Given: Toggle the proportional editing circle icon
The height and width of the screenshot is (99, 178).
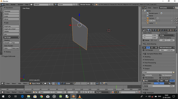Looking at the screenshot, I should (x=92, y=83).
